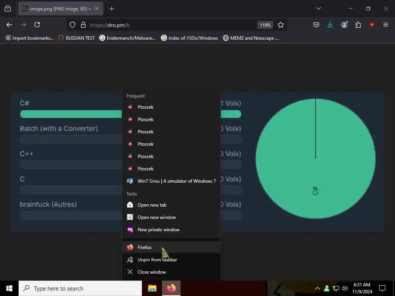Image resolution: width=395 pixels, height=296 pixels.
Task: Reset the 110% zoom indicator
Action: point(265,25)
